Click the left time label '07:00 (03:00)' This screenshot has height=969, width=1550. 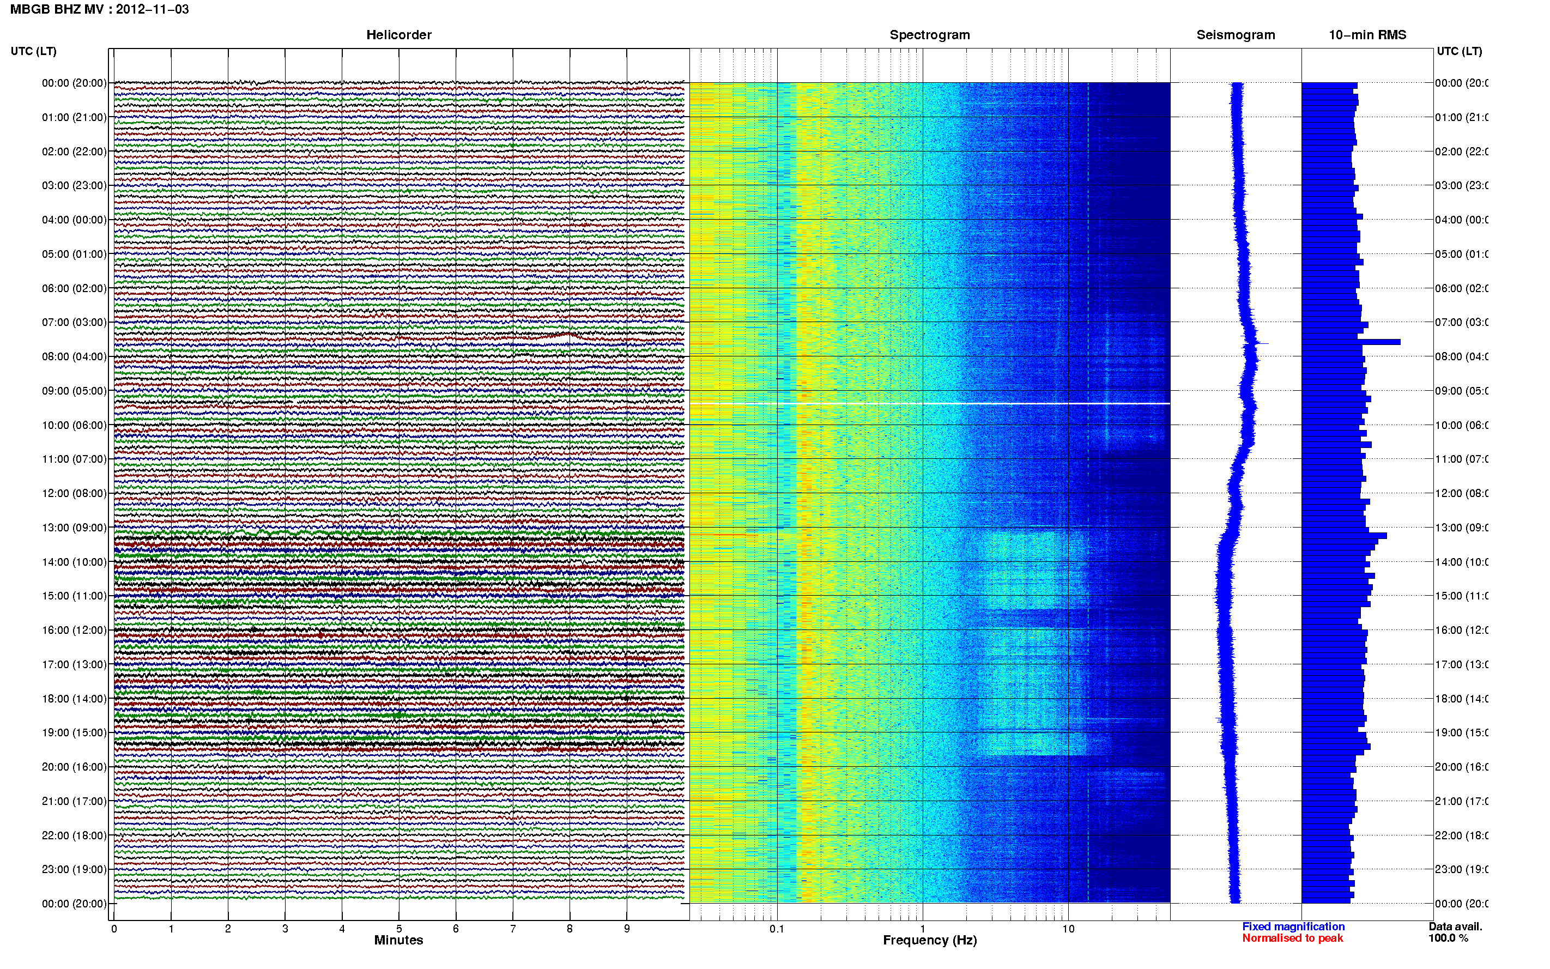click(74, 322)
